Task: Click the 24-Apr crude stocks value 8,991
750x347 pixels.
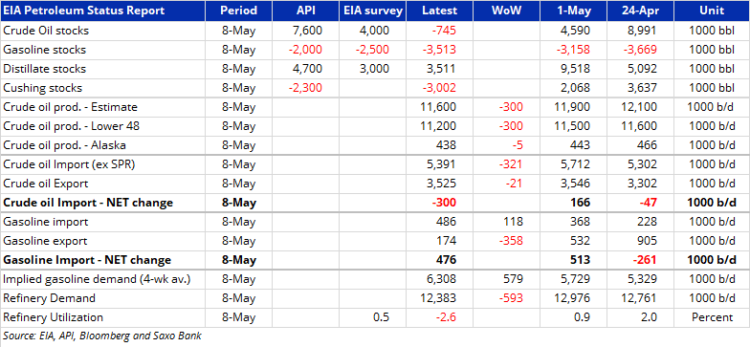Action: pos(641,31)
